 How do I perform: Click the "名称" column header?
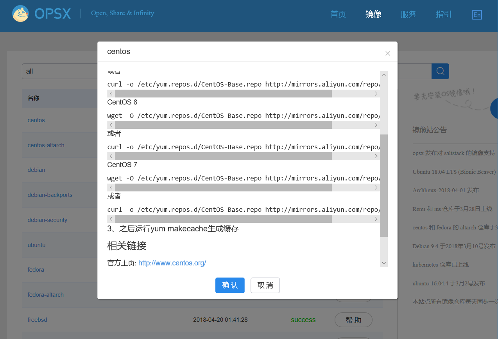[x=33, y=98]
